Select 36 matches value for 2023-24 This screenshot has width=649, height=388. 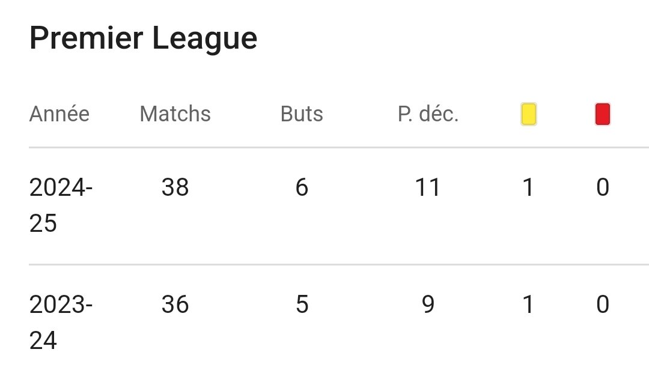coord(175,305)
